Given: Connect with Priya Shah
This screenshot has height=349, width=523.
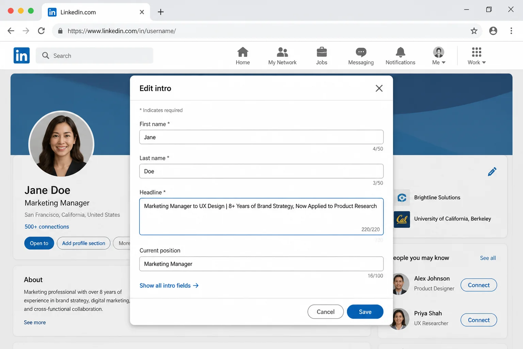Looking at the screenshot, I should [x=479, y=320].
